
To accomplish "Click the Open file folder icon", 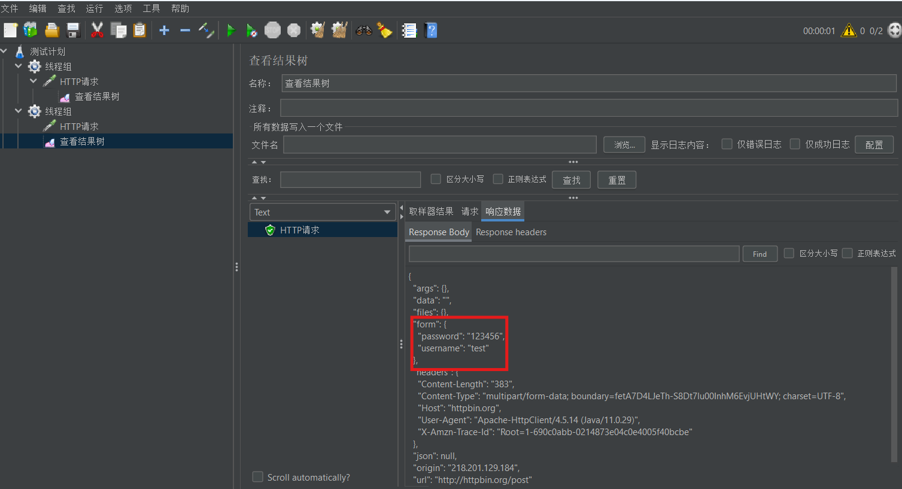I will click(52, 30).
